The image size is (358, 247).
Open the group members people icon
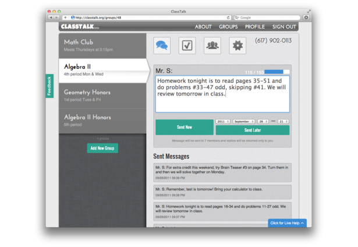(212, 45)
